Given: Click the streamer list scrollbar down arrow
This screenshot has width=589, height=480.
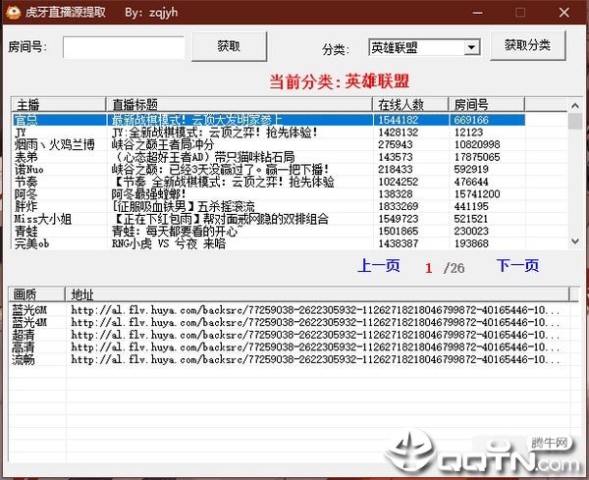Looking at the screenshot, I should 574,241.
